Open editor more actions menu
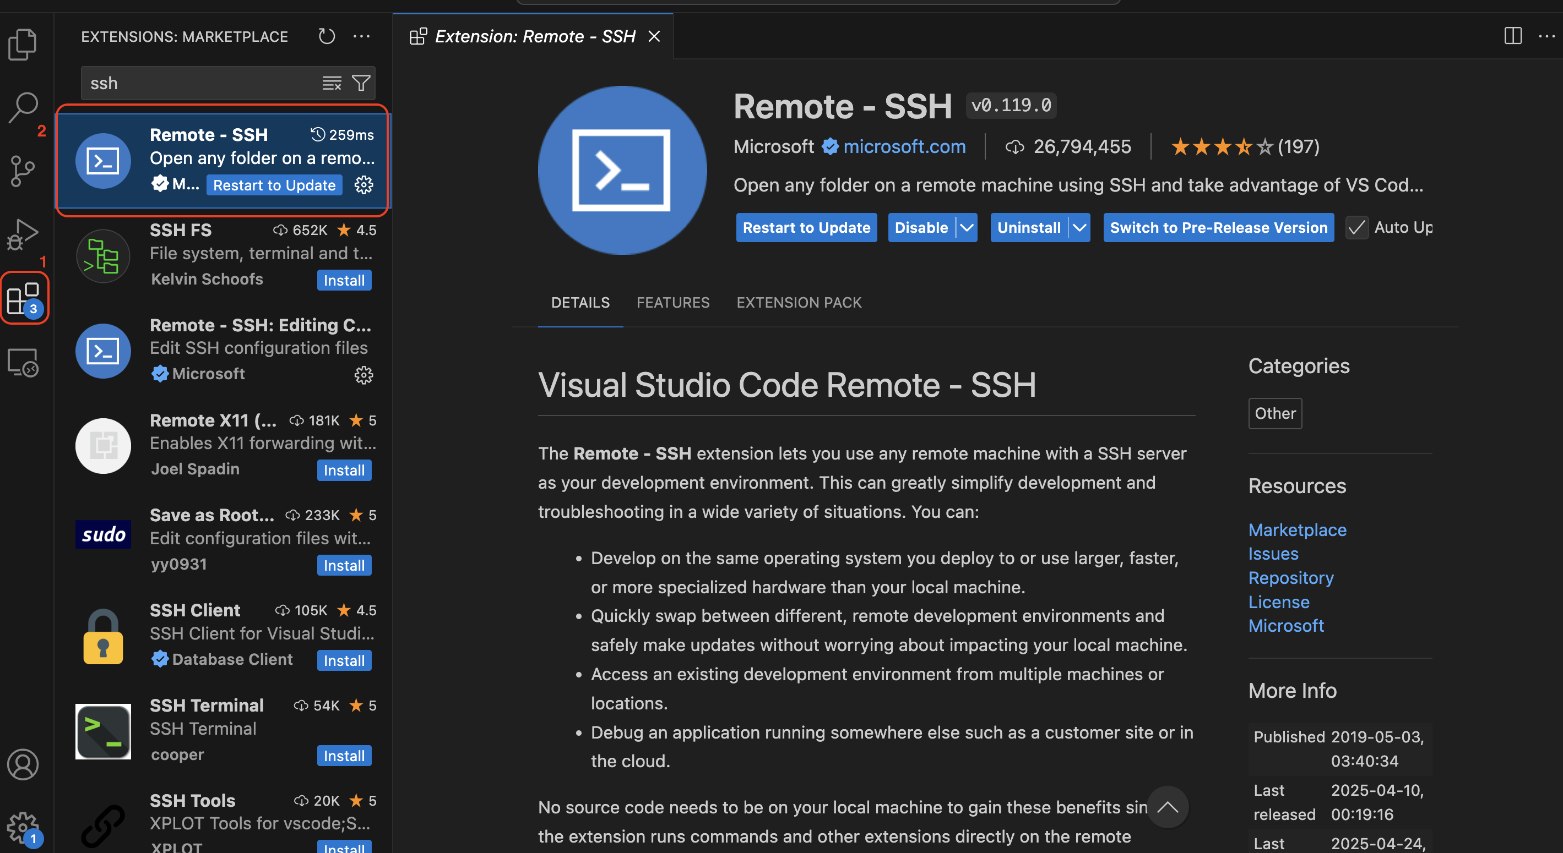Screen dimensions: 1563x853 pyautogui.click(x=1546, y=36)
